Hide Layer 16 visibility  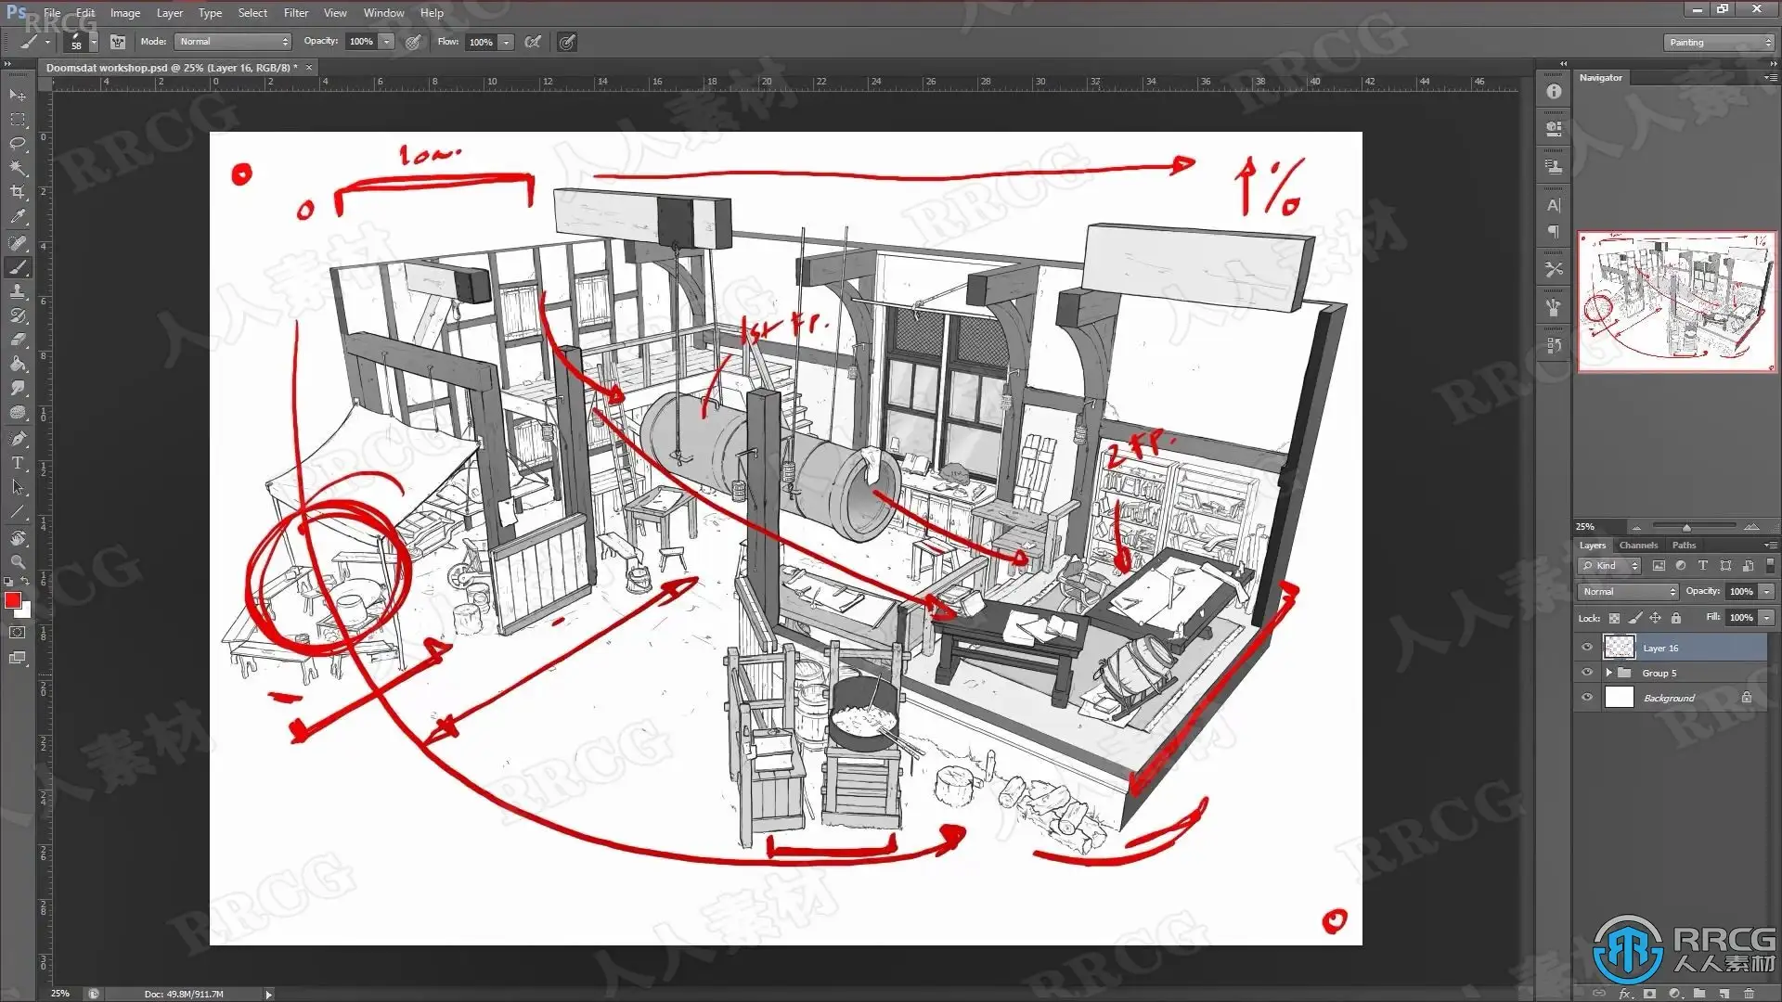[1586, 648]
